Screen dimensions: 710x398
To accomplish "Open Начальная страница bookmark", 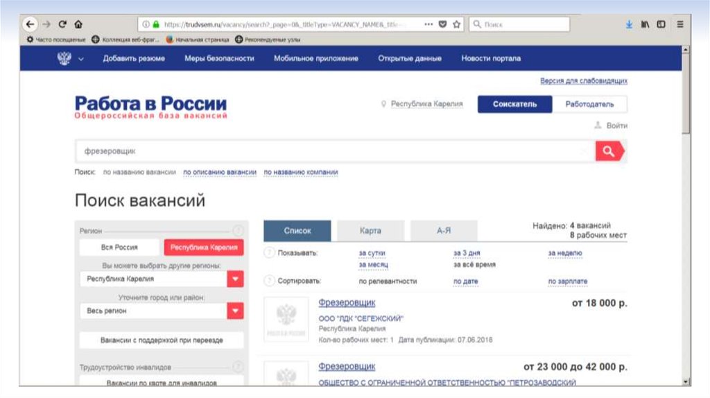I will tap(198, 40).
